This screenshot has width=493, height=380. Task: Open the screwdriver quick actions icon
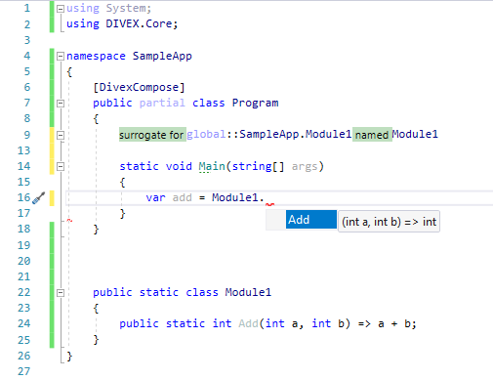[38, 197]
